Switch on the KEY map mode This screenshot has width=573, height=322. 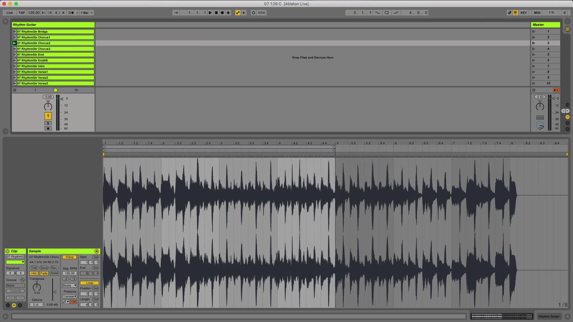click(524, 12)
